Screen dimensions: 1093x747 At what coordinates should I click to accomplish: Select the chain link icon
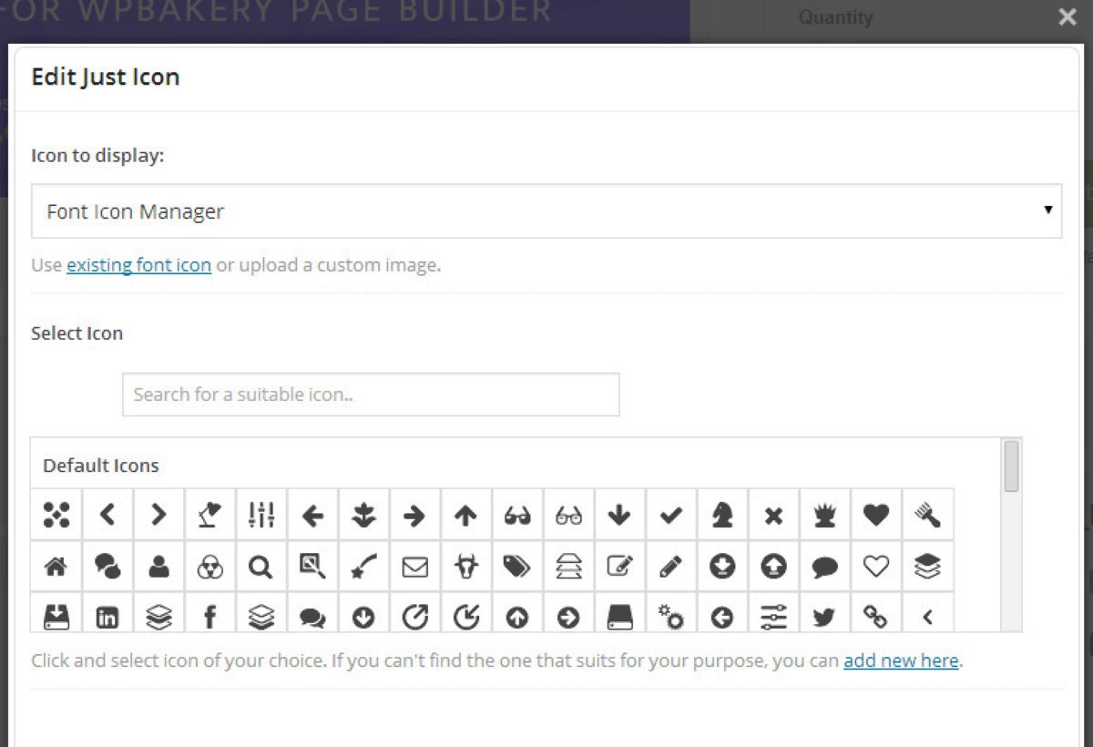[875, 618]
